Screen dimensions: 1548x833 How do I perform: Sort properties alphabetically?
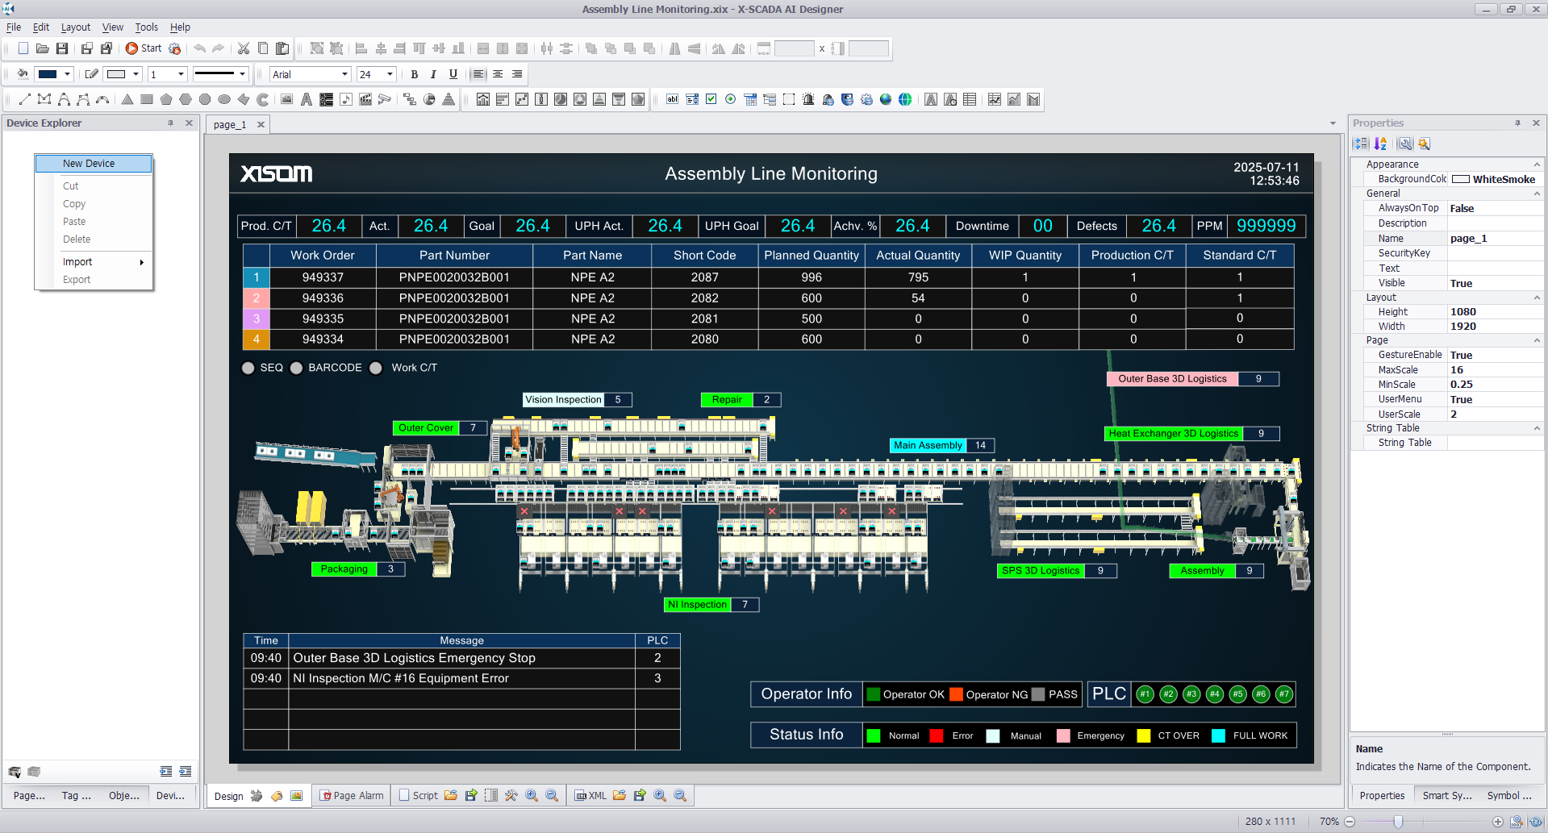click(x=1381, y=144)
